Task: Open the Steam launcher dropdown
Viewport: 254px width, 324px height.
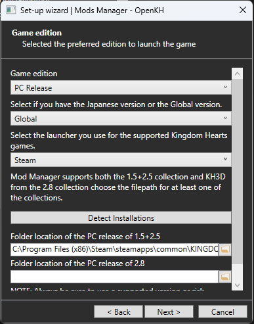Action: pos(121,160)
